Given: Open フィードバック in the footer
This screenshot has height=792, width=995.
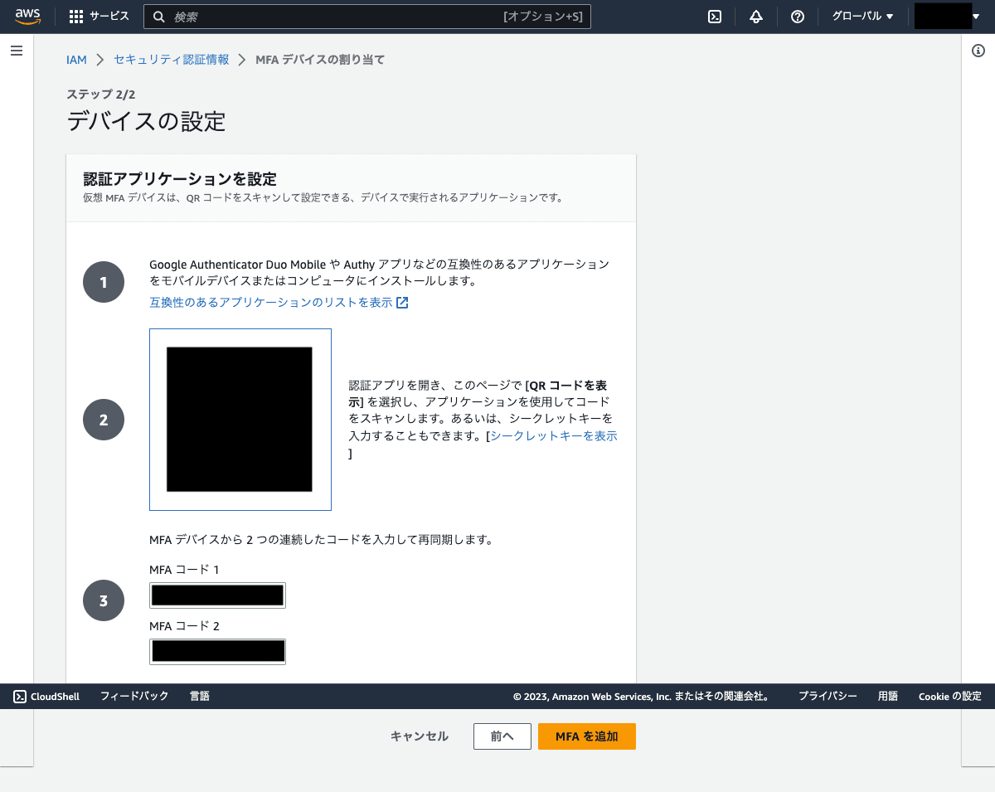Looking at the screenshot, I should 134,697.
